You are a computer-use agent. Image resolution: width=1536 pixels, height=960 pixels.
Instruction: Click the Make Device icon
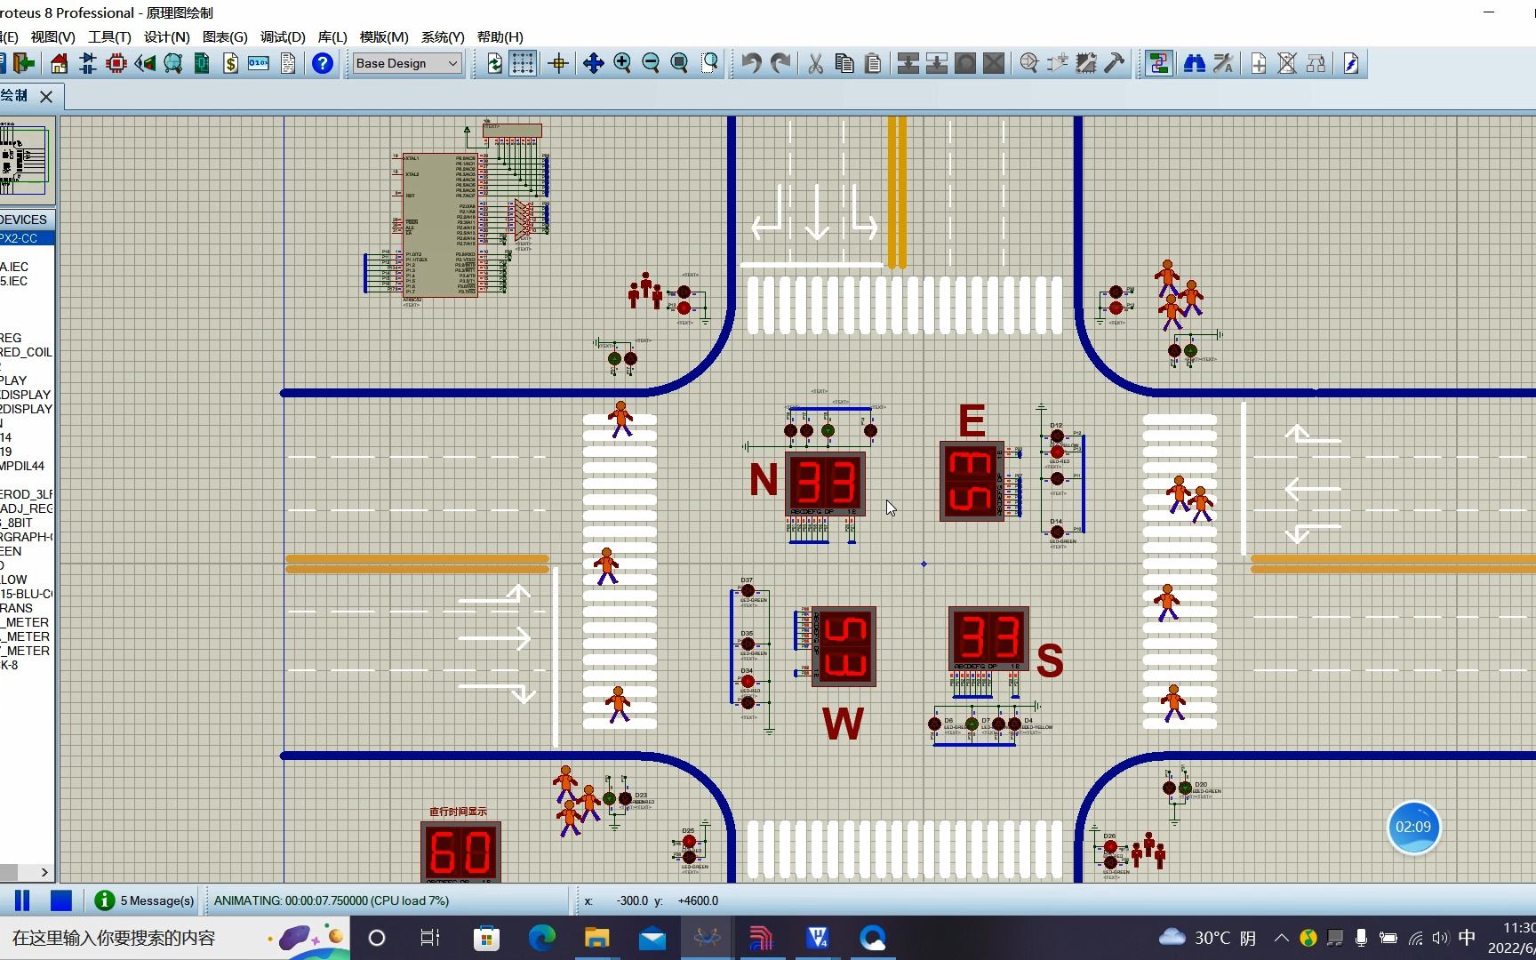click(x=1058, y=63)
